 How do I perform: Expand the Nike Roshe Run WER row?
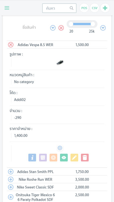11,179
